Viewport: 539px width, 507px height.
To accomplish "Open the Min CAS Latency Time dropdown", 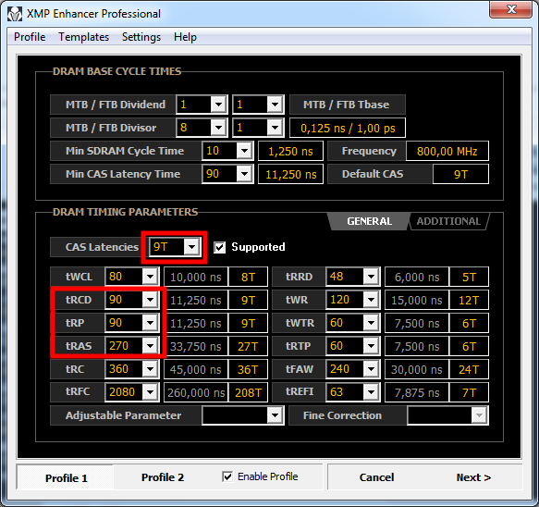I will 244,174.
